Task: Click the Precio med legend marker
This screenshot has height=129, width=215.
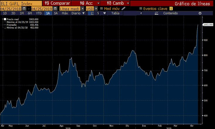Action: (4, 19)
